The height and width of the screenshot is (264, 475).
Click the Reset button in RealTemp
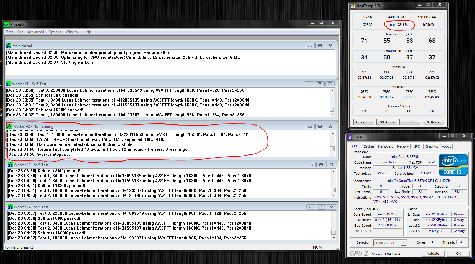click(410, 122)
